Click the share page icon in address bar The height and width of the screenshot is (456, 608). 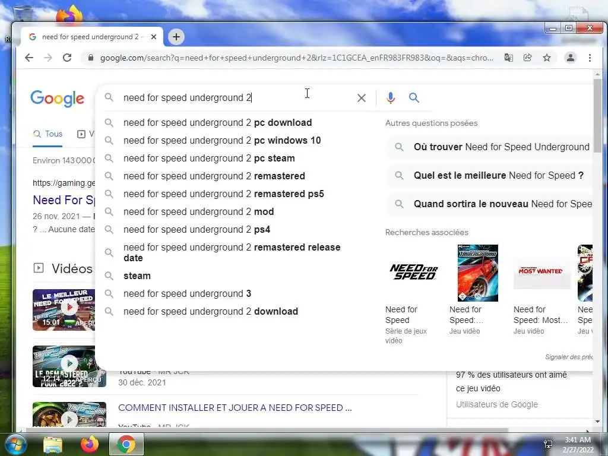coord(527,58)
